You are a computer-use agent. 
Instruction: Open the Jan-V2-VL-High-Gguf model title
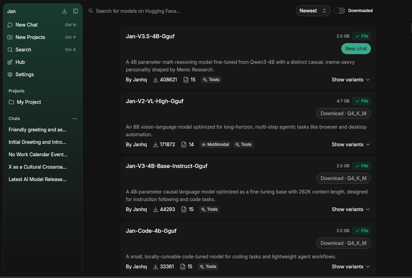(x=155, y=101)
